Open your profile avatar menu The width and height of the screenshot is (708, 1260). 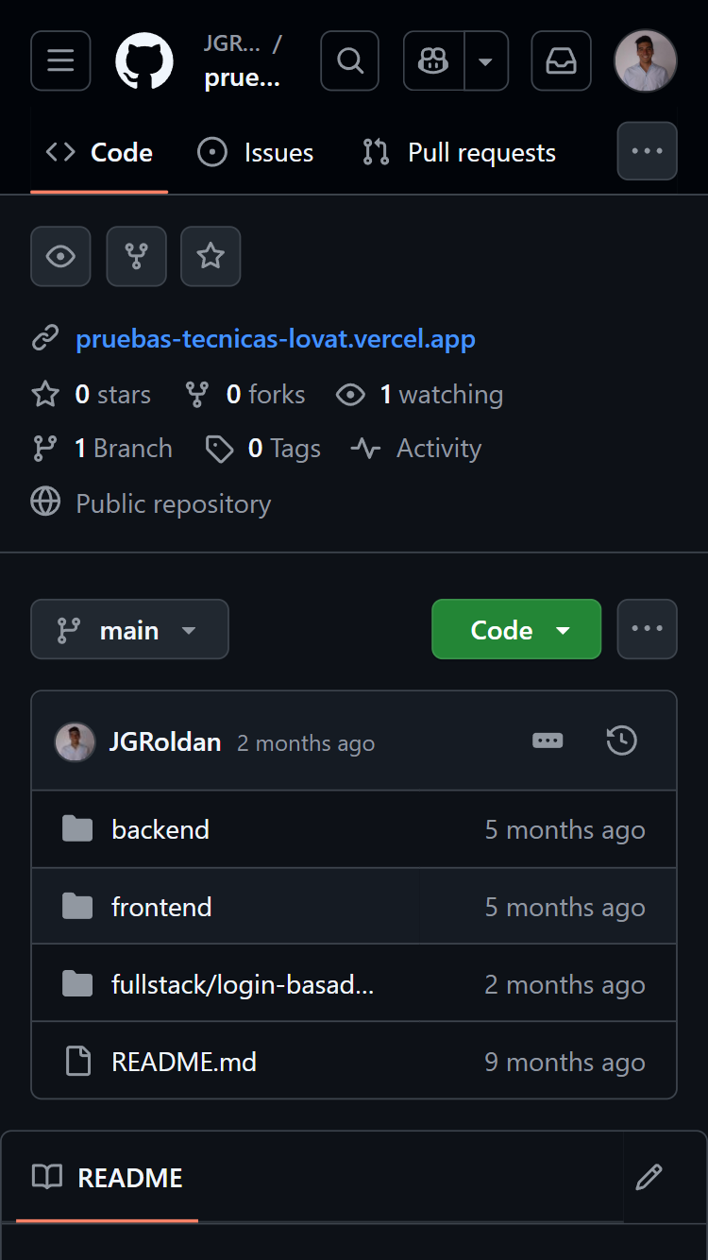click(x=646, y=60)
